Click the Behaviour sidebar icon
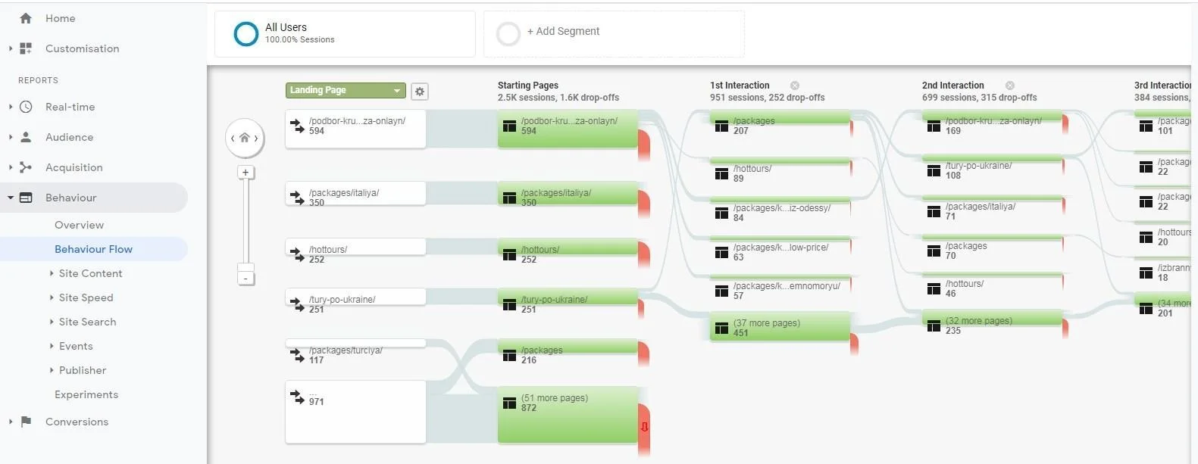Image resolution: width=1198 pixels, height=464 pixels. tap(27, 198)
